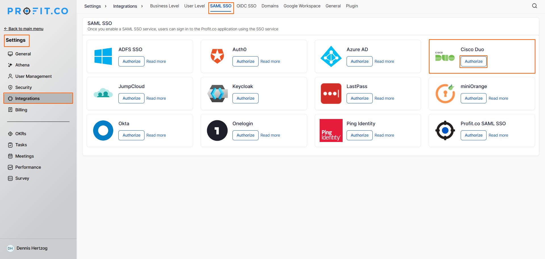The width and height of the screenshot is (545, 259).
Task: Select the Google Workspace tab
Action: 302,6
